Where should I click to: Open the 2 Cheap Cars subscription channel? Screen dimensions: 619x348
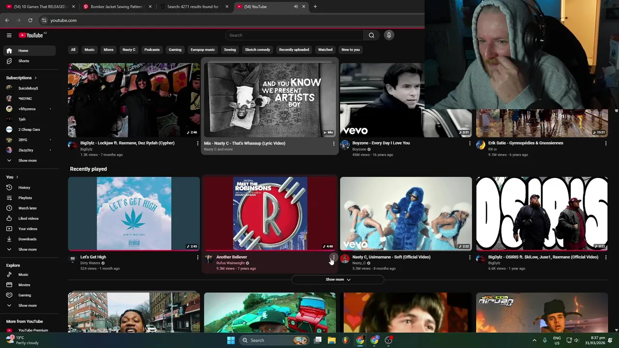pyautogui.click(x=28, y=130)
